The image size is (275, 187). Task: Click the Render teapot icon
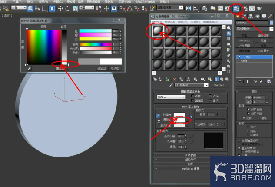click(259, 8)
